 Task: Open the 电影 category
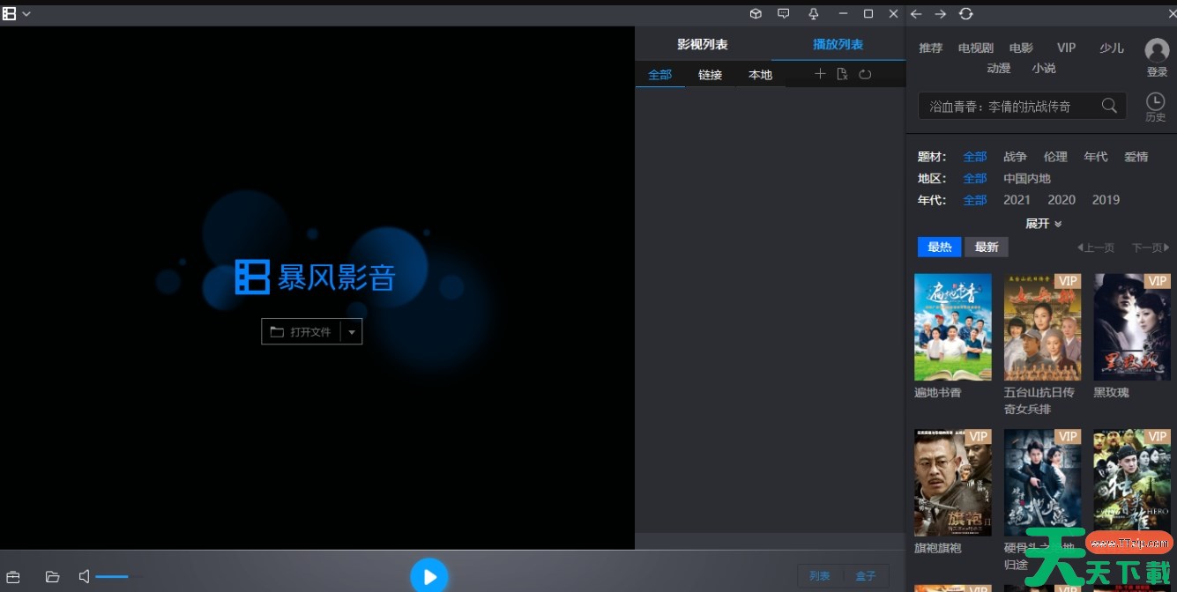click(1021, 48)
